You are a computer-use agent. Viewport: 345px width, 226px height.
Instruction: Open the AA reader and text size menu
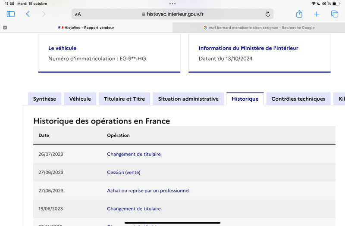click(x=78, y=14)
